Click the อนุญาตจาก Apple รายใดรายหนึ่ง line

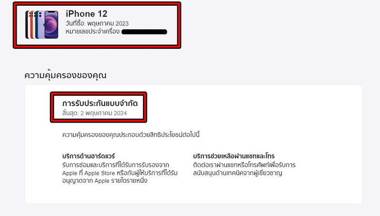(x=104, y=181)
